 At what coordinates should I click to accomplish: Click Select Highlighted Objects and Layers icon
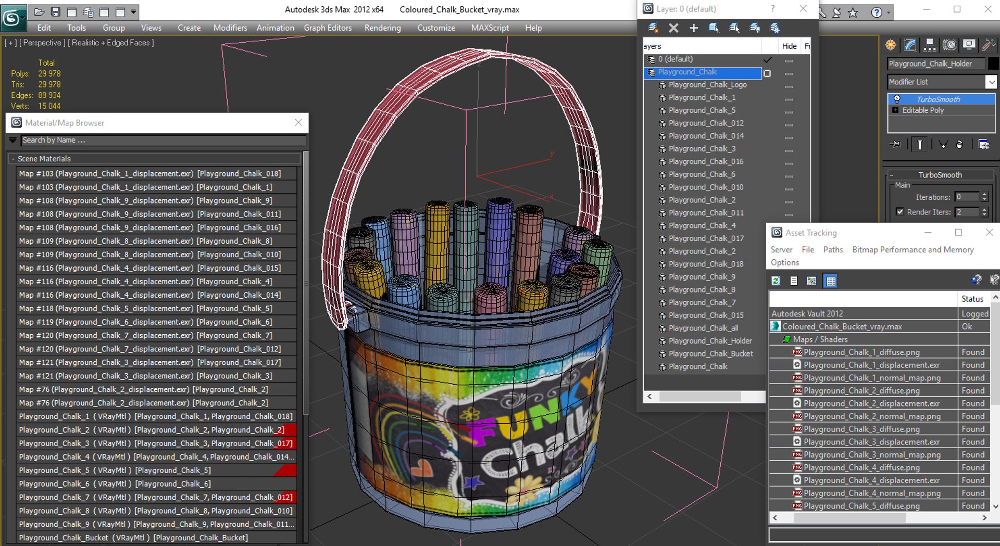click(x=714, y=28)
